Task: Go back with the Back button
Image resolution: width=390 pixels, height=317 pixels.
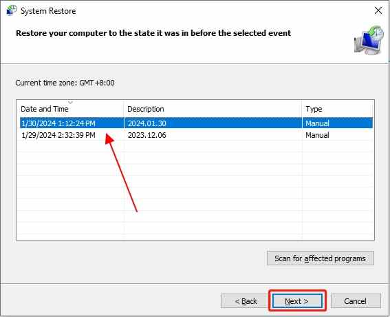Action: click(246, 301)
